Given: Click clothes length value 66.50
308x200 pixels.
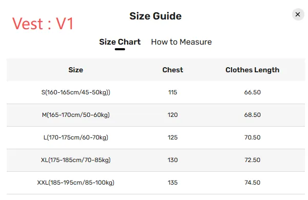Looking at the screenshot, I should [253, 92].
